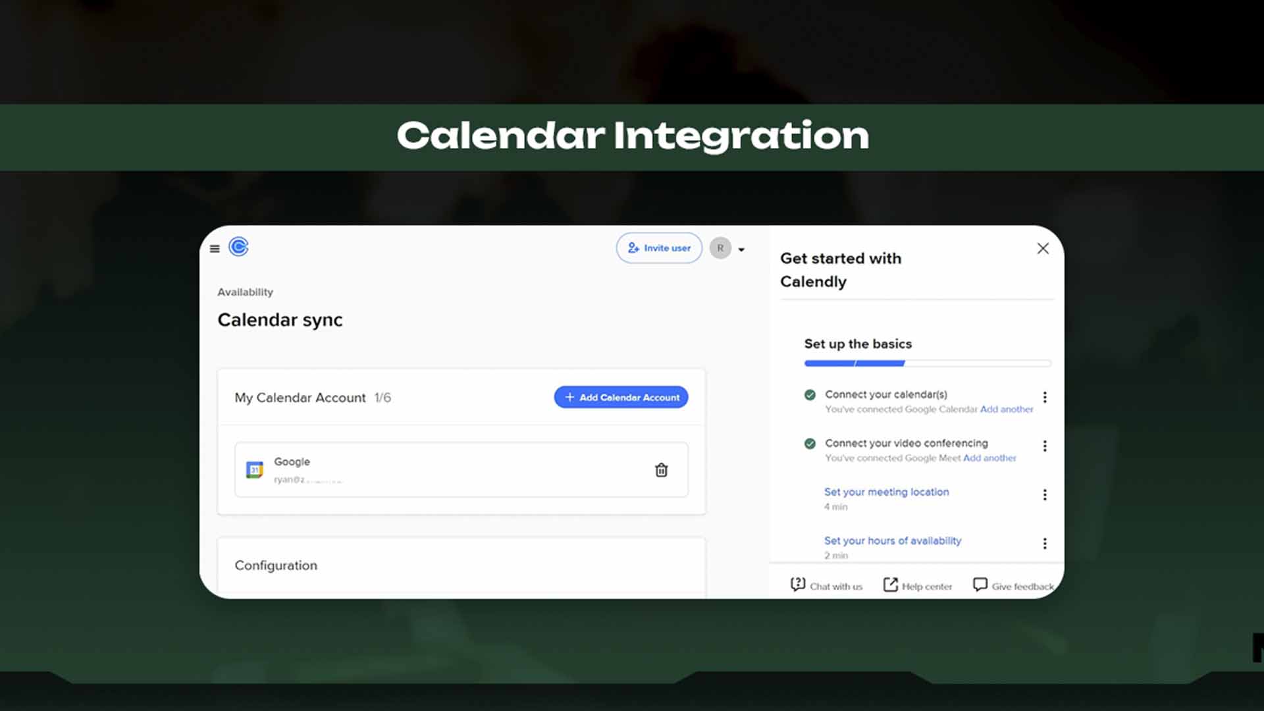Viewport: 1264px width, 711px height.
Task: Click Give feedback
Action: 1013,585
